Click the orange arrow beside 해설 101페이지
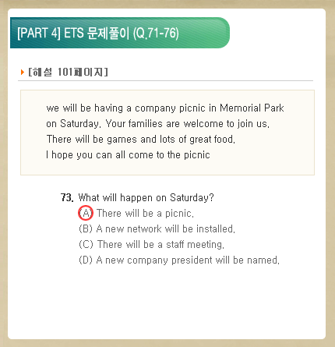 tap(23, 72)
